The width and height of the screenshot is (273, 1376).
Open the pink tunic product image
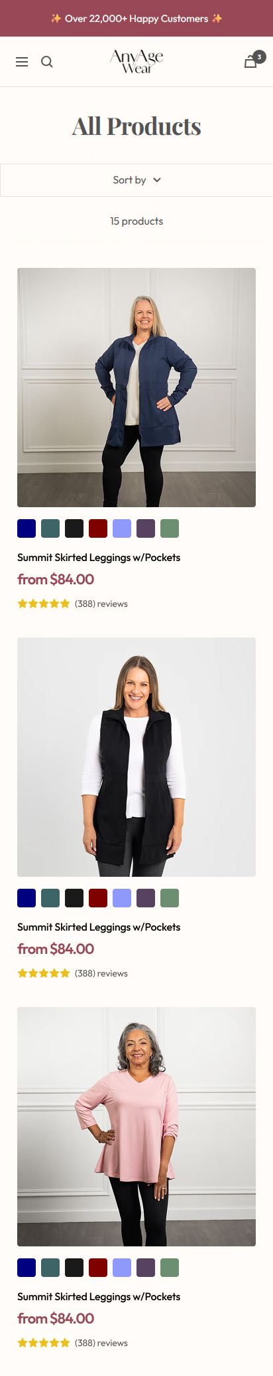[x=136, y=1127]
